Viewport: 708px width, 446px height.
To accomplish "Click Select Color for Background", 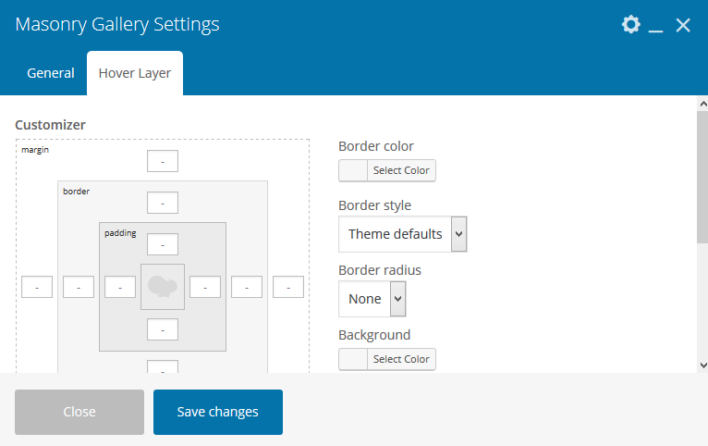I will [x=401, y=359].
